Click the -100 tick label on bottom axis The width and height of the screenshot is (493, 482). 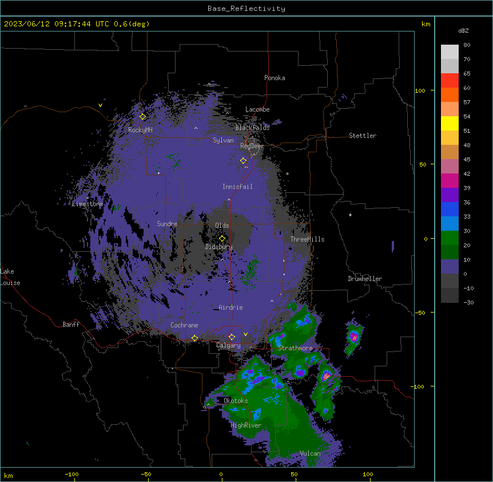pos(71,474)
